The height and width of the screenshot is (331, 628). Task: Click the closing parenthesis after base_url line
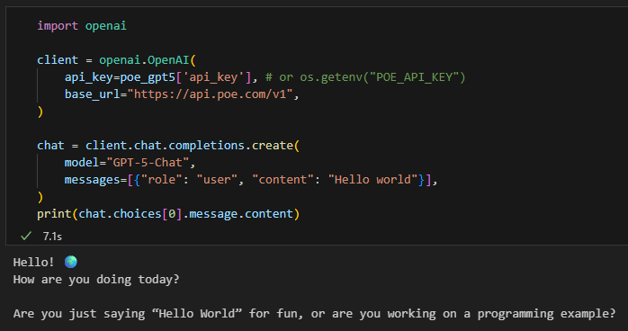pyautogui.click(x=40, y=112)
